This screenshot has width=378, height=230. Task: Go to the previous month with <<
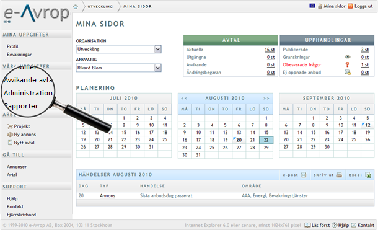(x=184, y=99)
